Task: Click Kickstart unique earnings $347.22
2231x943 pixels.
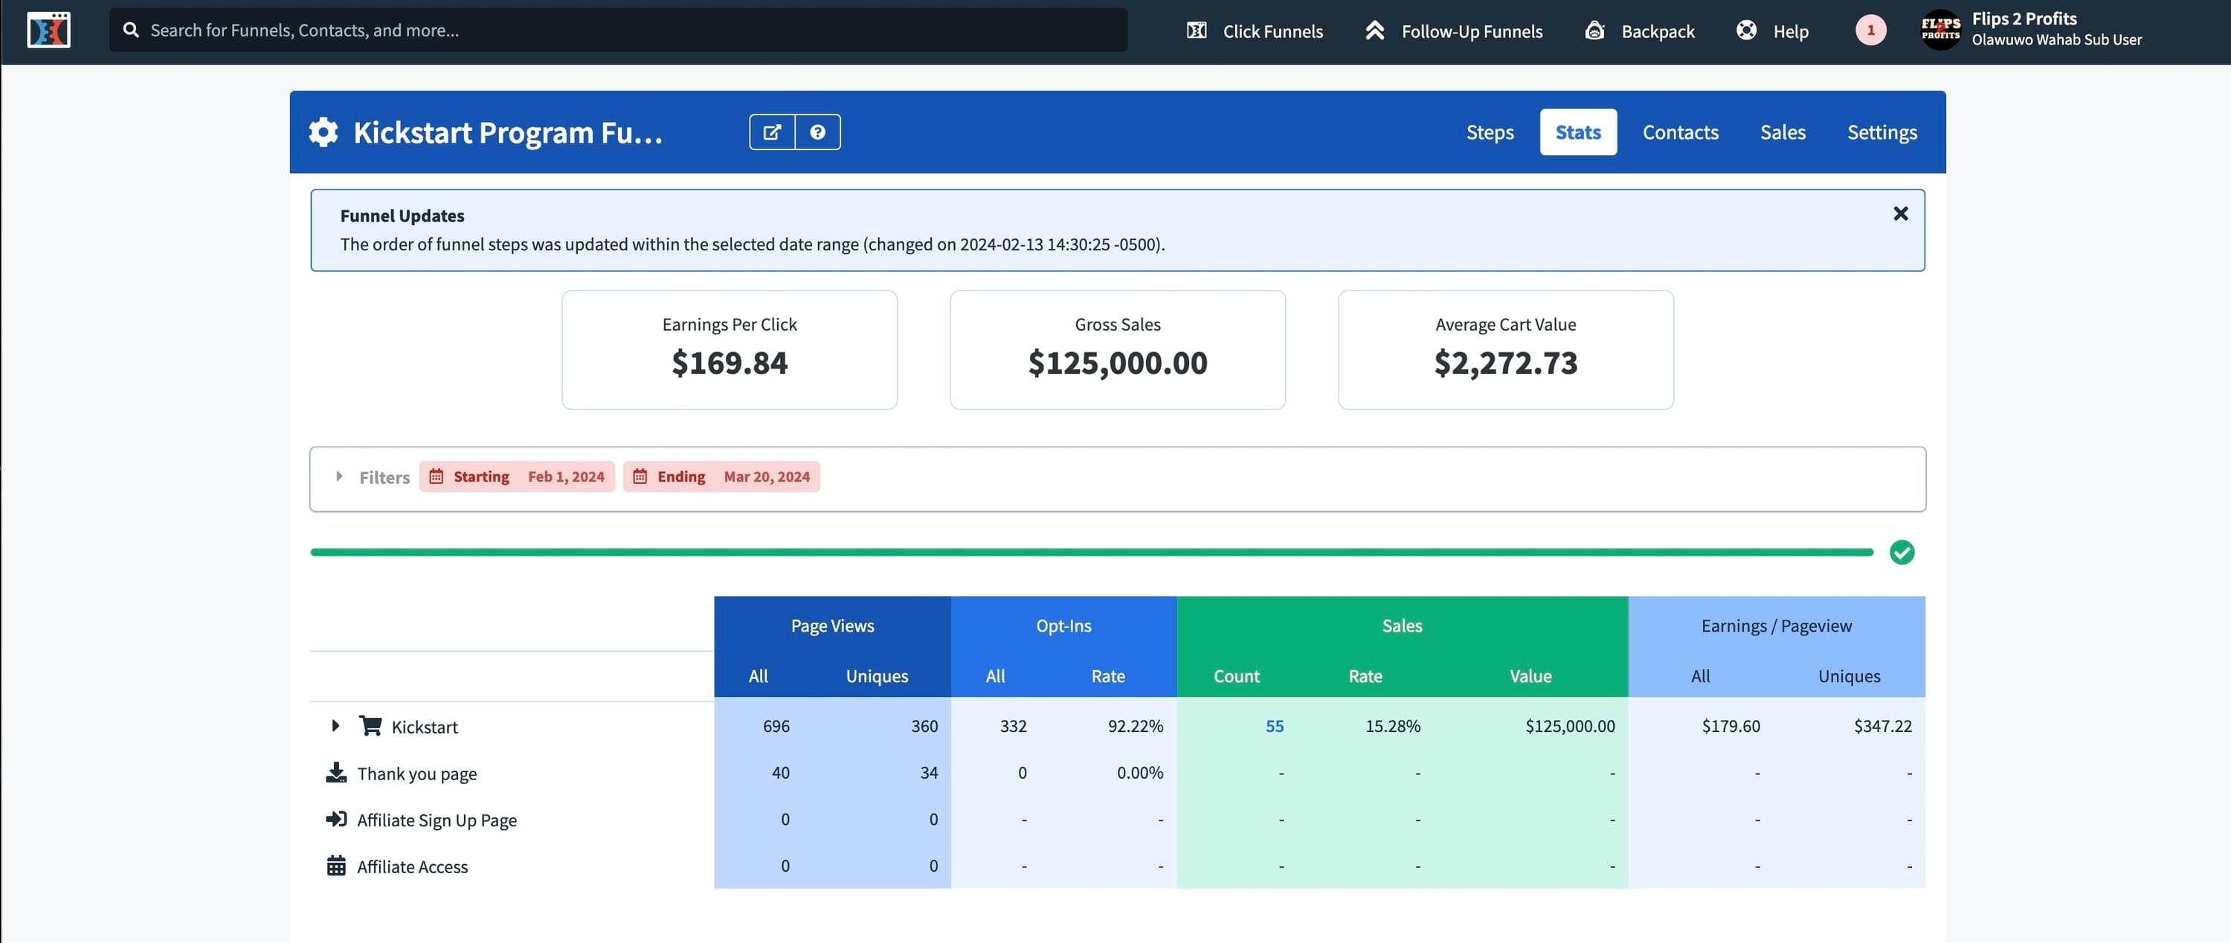Action: 1883,727
